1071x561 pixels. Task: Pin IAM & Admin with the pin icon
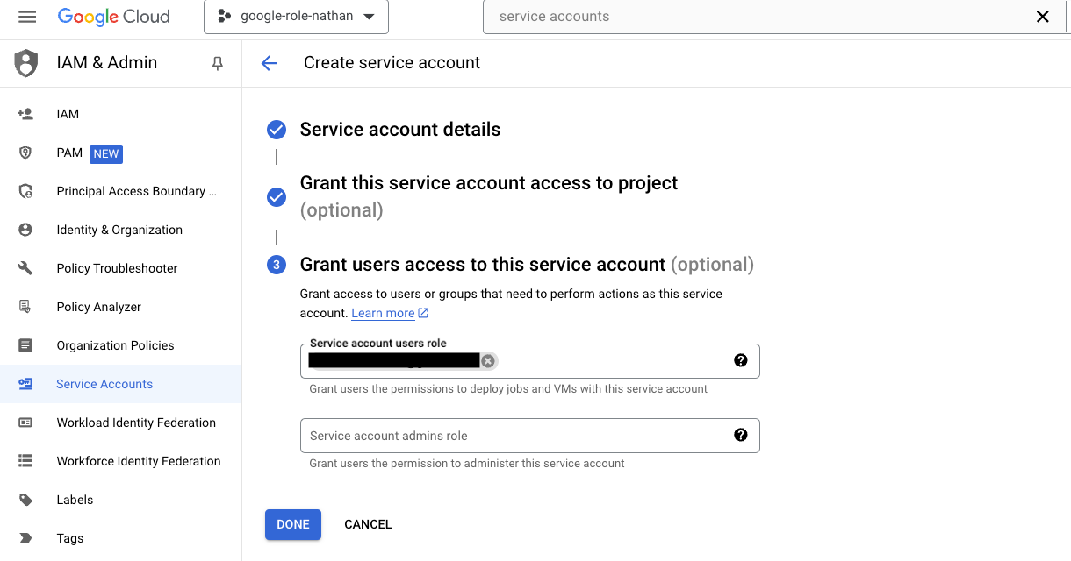tap(218, 63)
